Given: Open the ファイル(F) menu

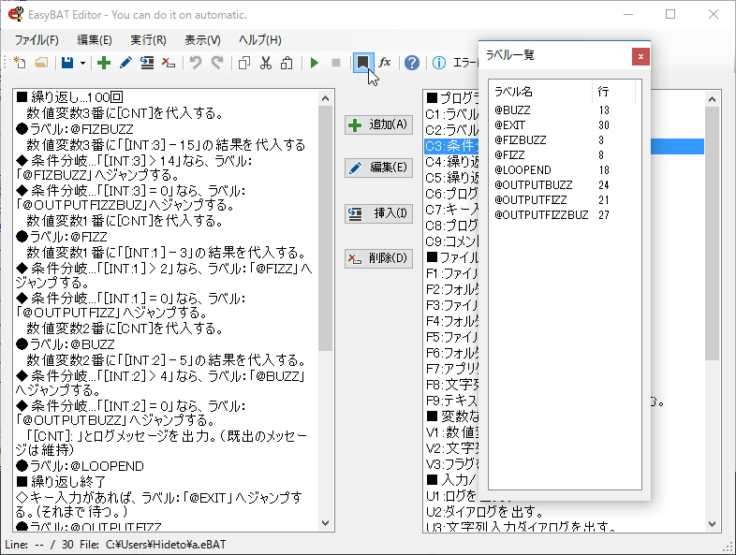Looking at the screenshot, I should (37, 40).
